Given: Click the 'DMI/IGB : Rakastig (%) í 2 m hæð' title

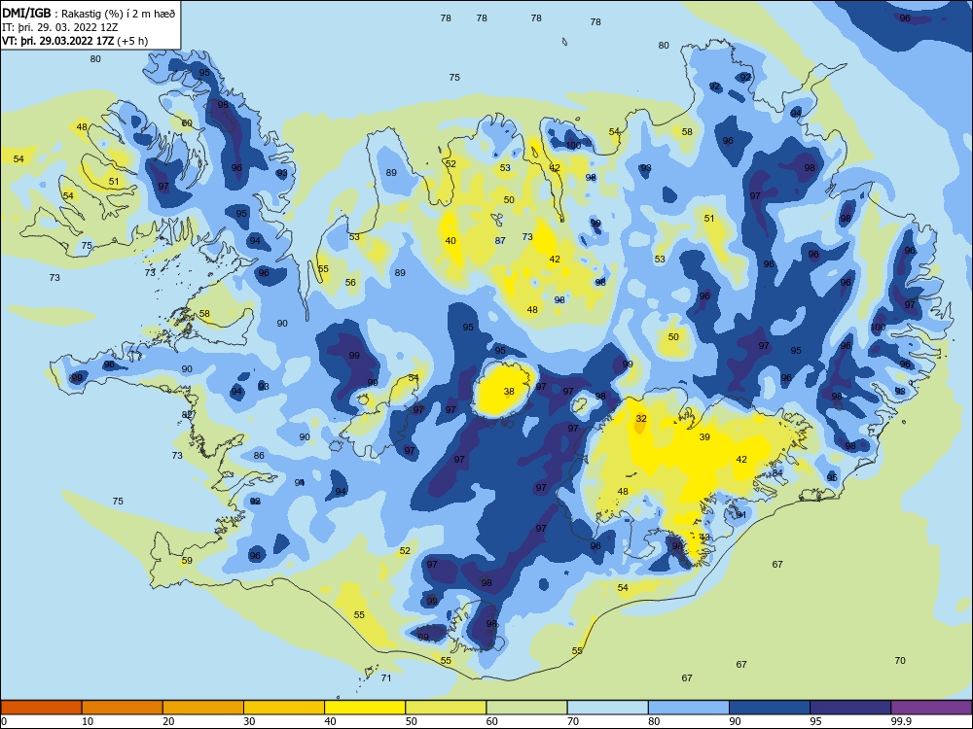Looking at the screenshot, I should 89,13.
